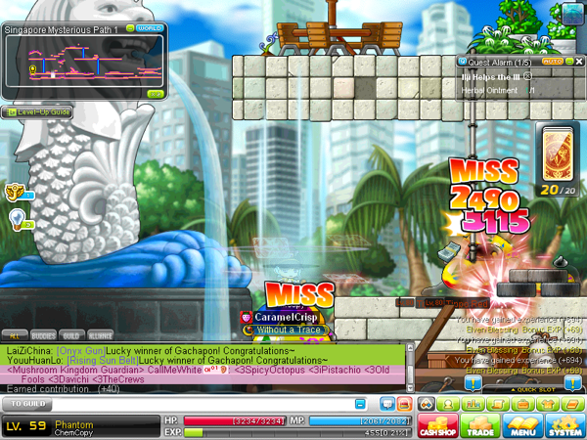Close the Quest Alarm panel
Viewport: 587px width, 440px height.
pos(579,62)
